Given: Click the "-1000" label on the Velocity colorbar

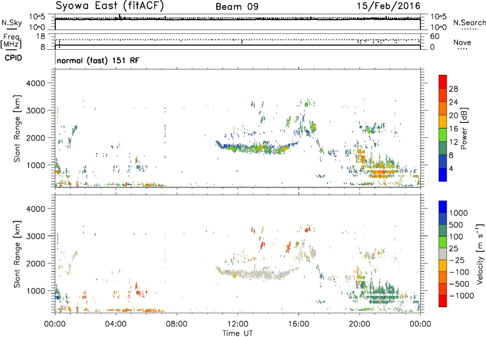Looking at the screenshot, I should tap(462, 296).
